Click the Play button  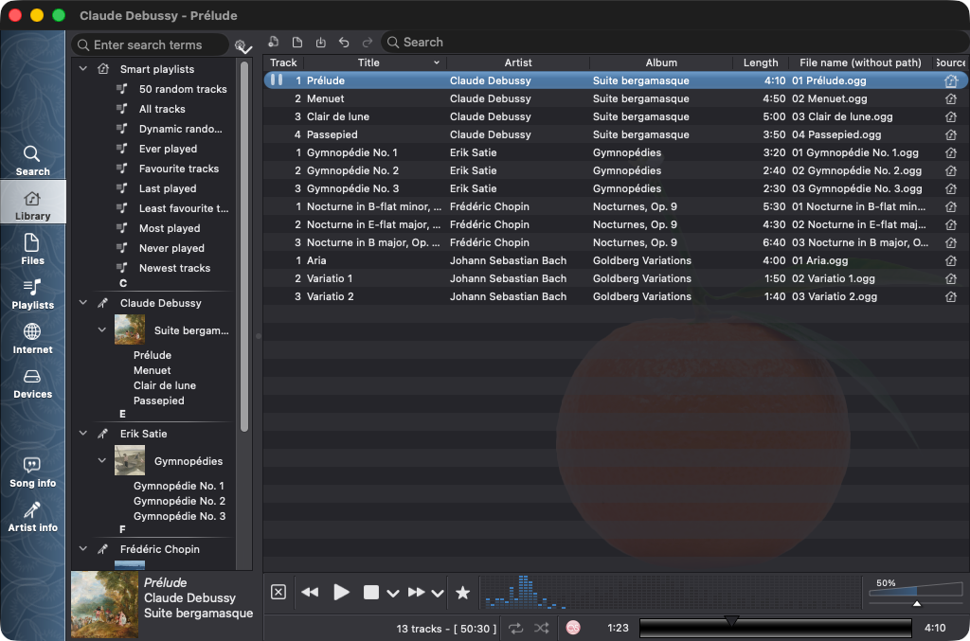point(341,592)
